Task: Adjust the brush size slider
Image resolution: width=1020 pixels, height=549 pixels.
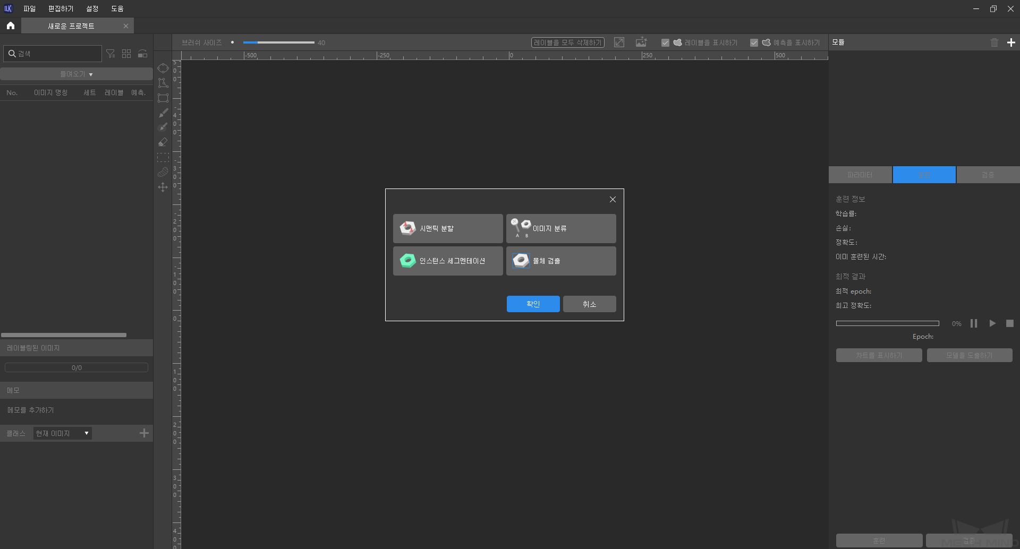Action: pyautogui.click(x=278, y=42)
